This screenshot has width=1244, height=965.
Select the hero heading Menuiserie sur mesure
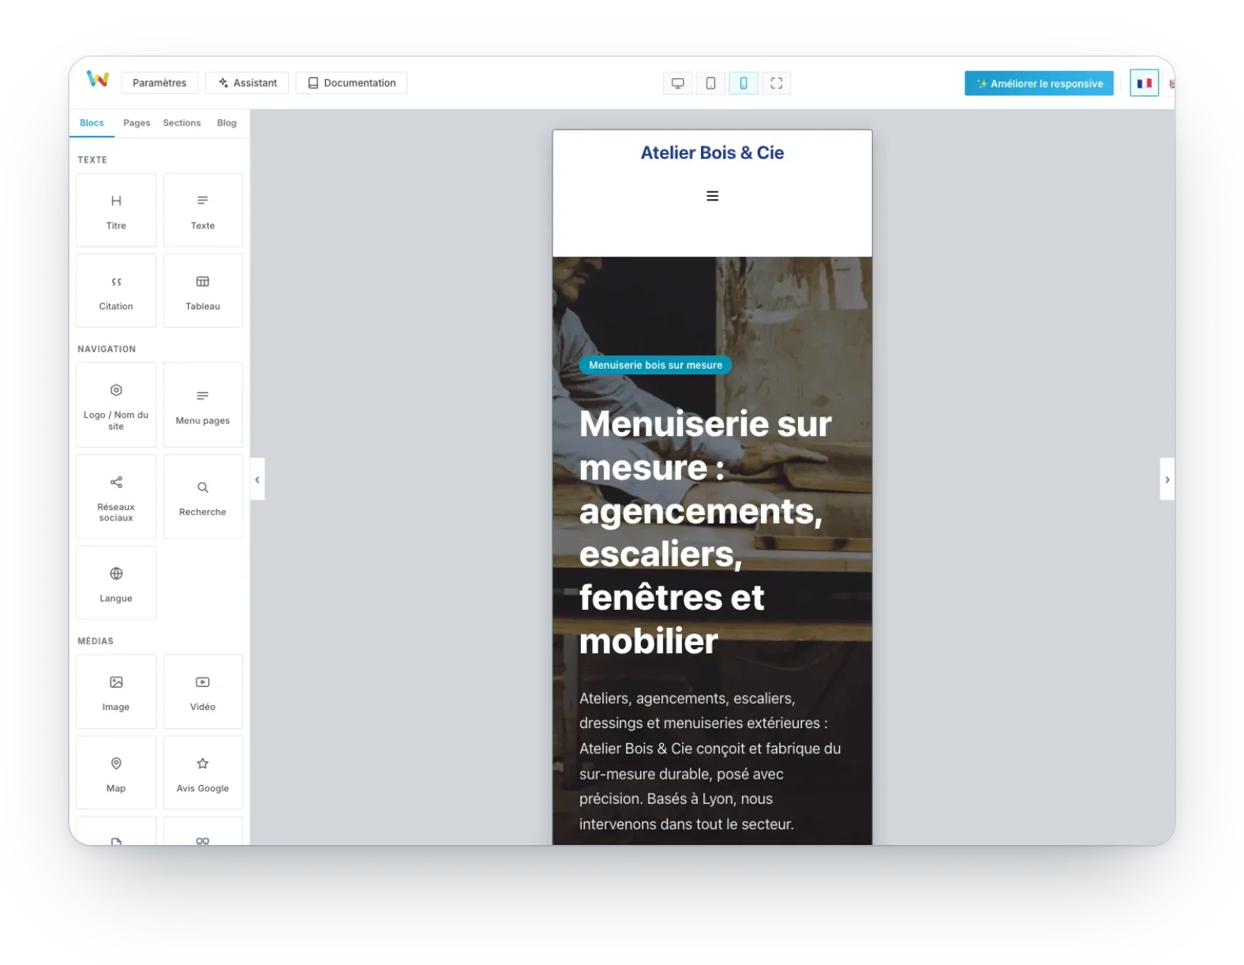click(x=706, y=532)
